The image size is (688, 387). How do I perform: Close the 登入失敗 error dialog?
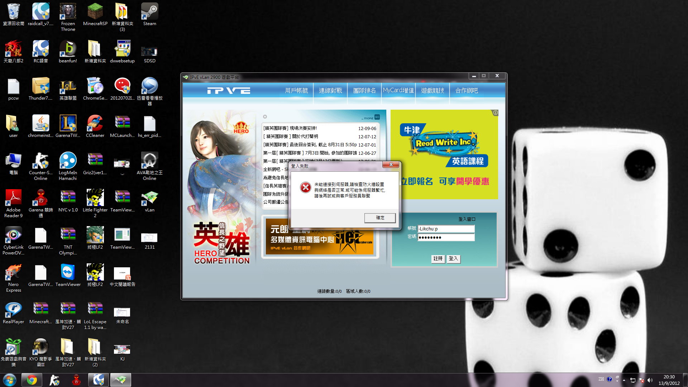point(391,165)
